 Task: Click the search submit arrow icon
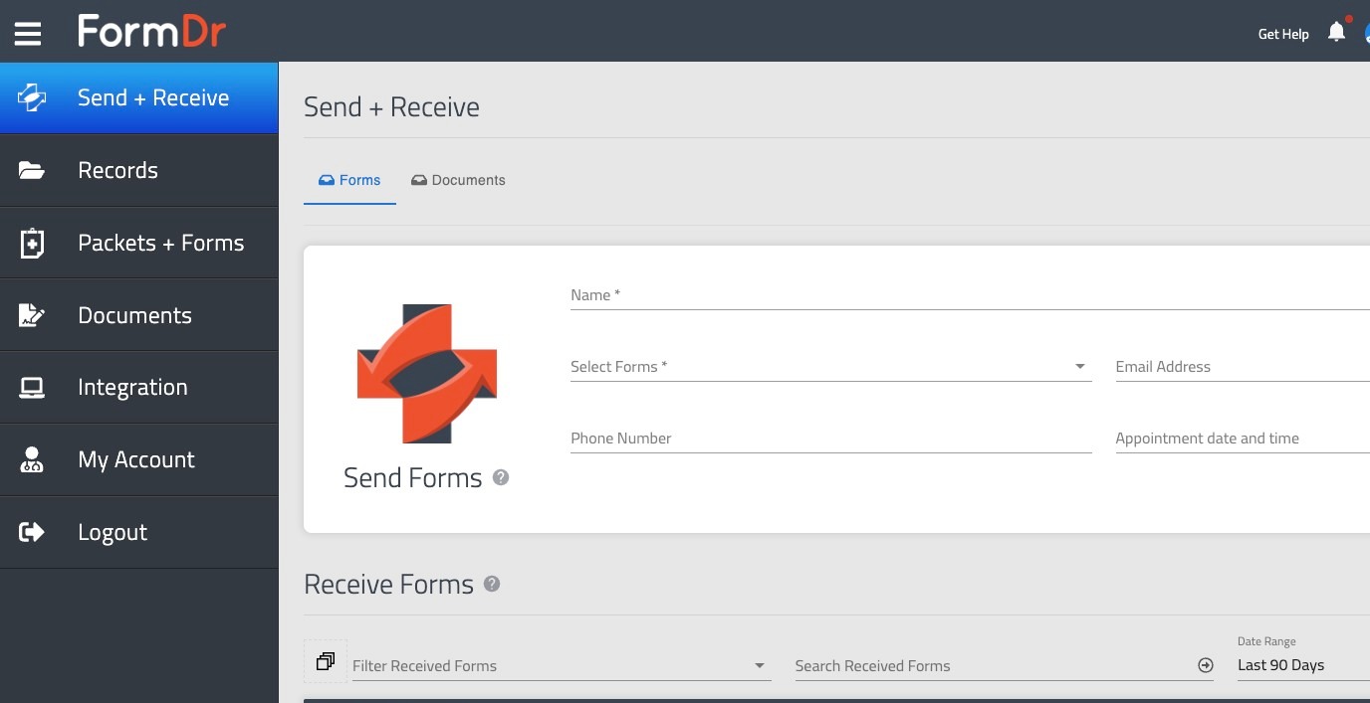[1206, 665]
